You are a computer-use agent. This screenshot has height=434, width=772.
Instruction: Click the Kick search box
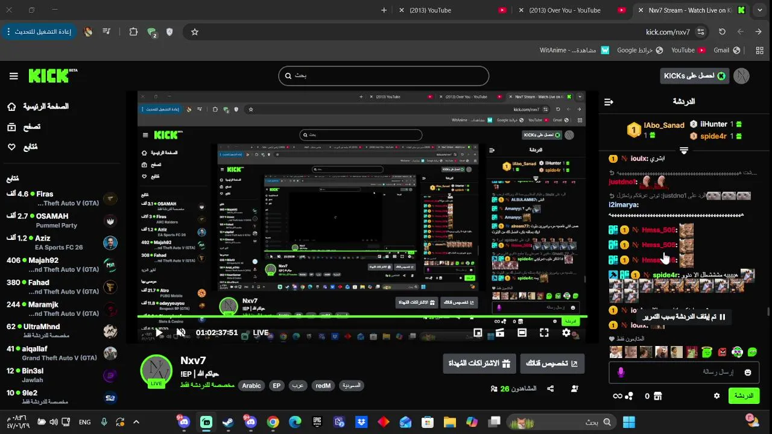point(384,75)
